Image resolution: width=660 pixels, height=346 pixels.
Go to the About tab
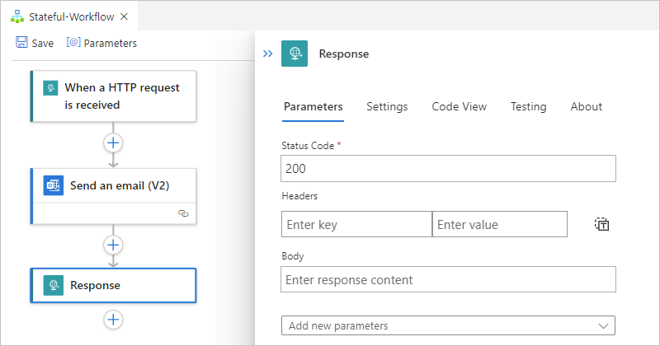pos(586,106)
